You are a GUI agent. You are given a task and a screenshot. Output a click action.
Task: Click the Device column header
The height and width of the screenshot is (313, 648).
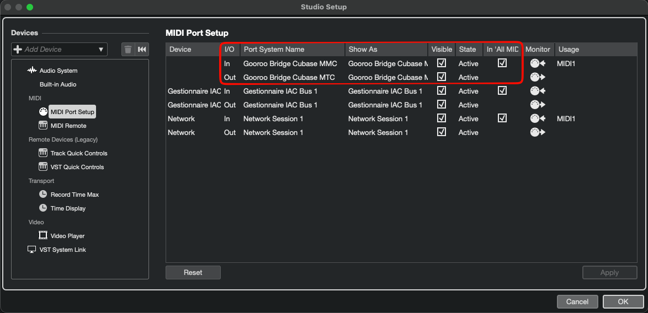[x=193, y=50]
